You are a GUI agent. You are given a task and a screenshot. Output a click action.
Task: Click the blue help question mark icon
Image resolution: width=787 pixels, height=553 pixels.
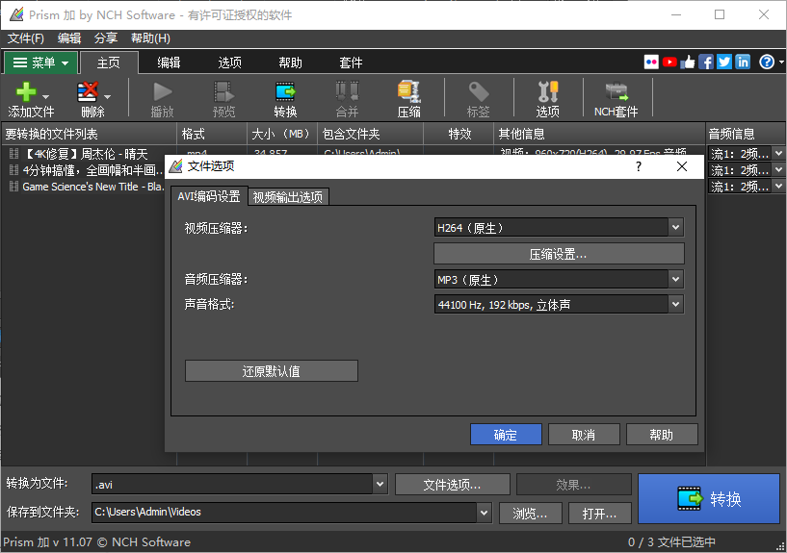[767, 63]
